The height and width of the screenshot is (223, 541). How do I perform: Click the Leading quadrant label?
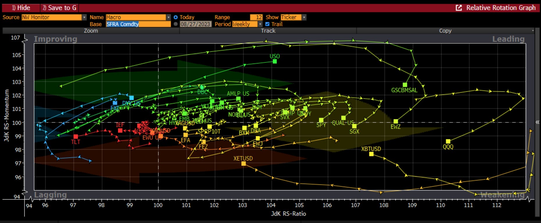[508, 39]
